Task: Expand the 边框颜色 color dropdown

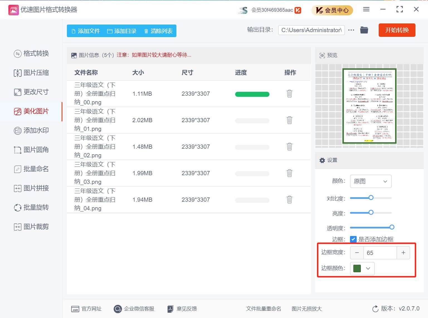Action: (368, 269)
